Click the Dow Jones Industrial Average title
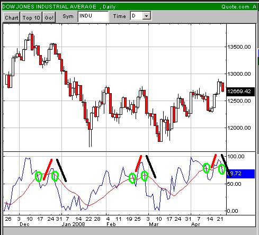The width and height of the screenshot is (259, 235). coord(49,7)
